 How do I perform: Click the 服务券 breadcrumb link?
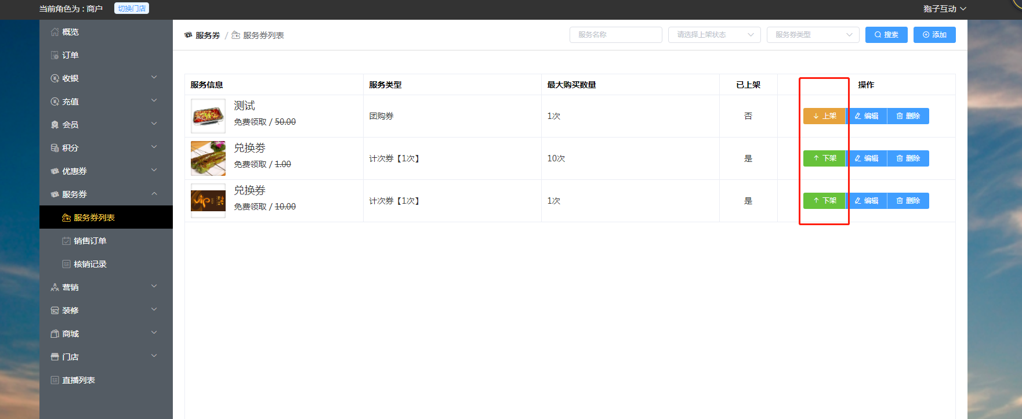208,35
